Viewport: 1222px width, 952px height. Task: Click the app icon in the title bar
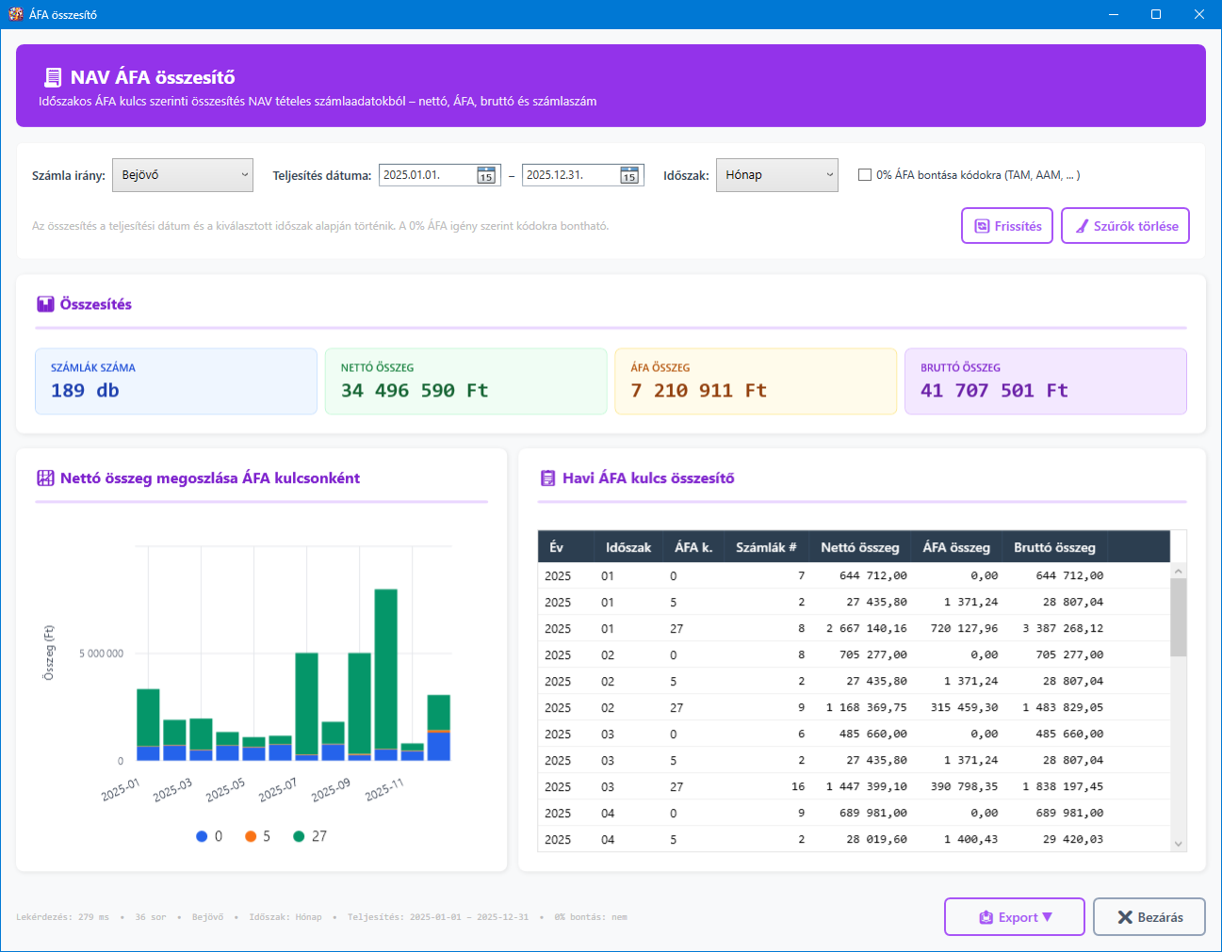(15, 14)
